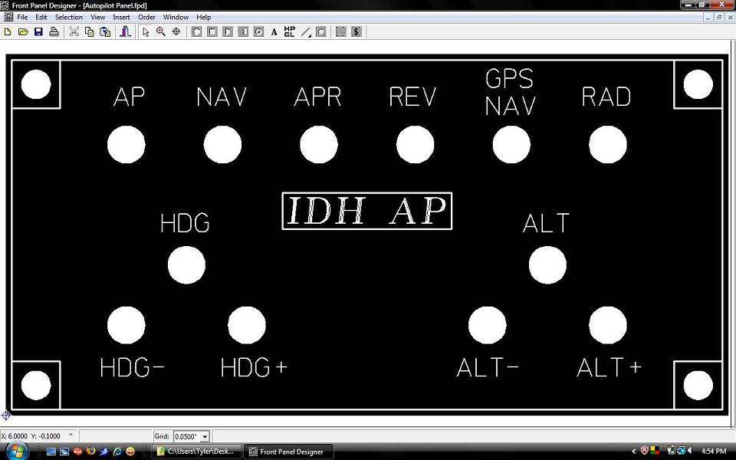Select the APR hole on the panel

click(319, 145)
